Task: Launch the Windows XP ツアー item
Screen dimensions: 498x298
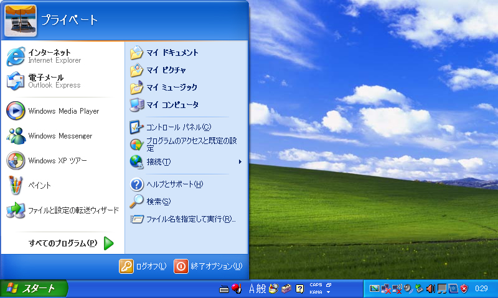Action: click(x=63, y=161)
